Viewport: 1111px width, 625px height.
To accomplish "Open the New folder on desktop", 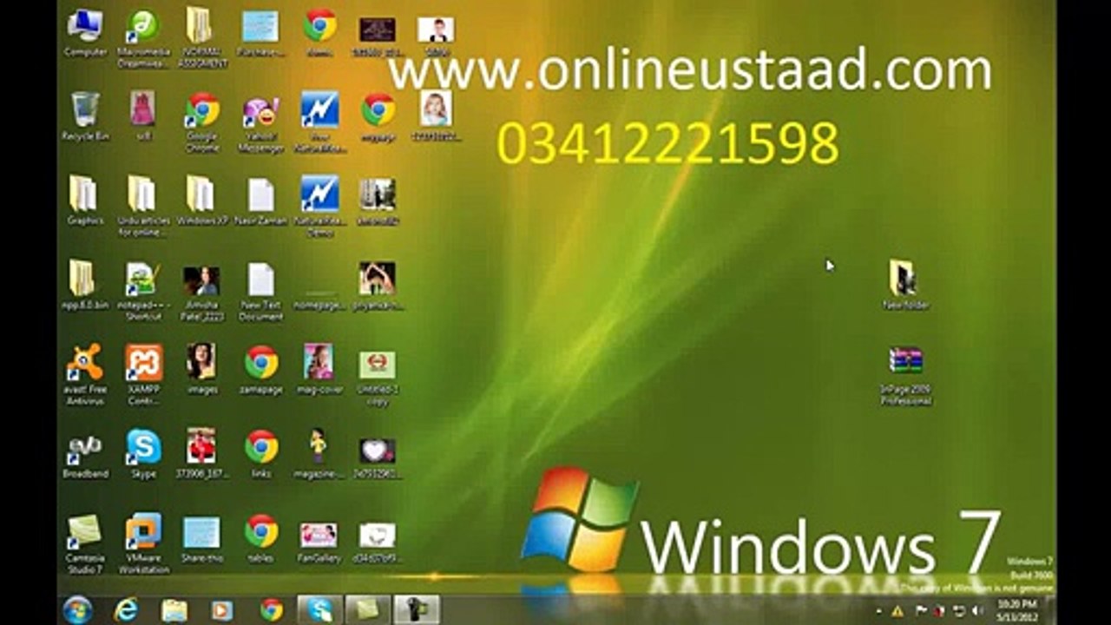I will [905, 285].
